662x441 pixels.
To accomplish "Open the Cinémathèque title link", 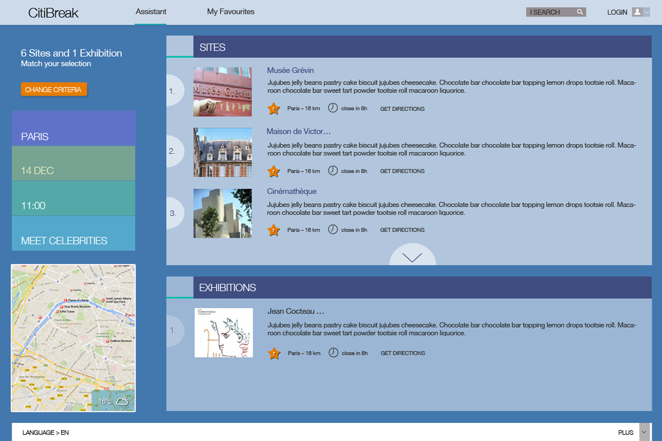I will click(292, 191).
